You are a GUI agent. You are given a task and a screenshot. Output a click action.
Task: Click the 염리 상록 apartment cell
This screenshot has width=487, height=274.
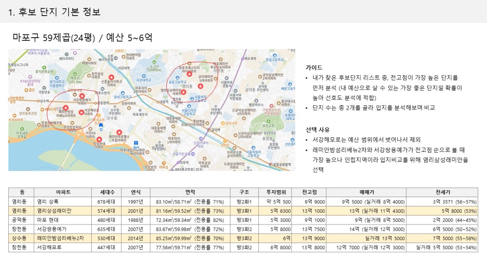(63, 201)
